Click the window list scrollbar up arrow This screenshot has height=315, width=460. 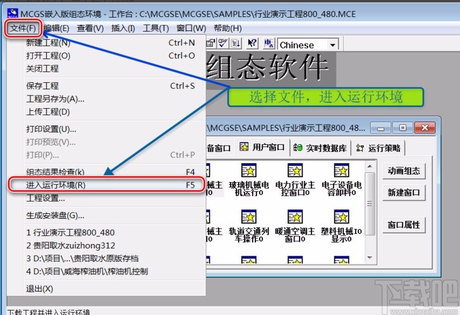(x=370, y=166)
